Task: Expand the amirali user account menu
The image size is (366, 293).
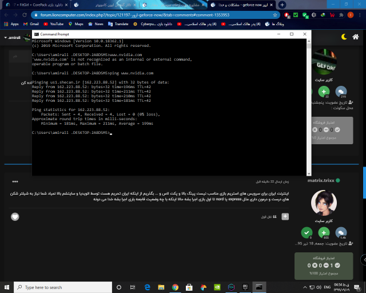Action: coord(14,37)
